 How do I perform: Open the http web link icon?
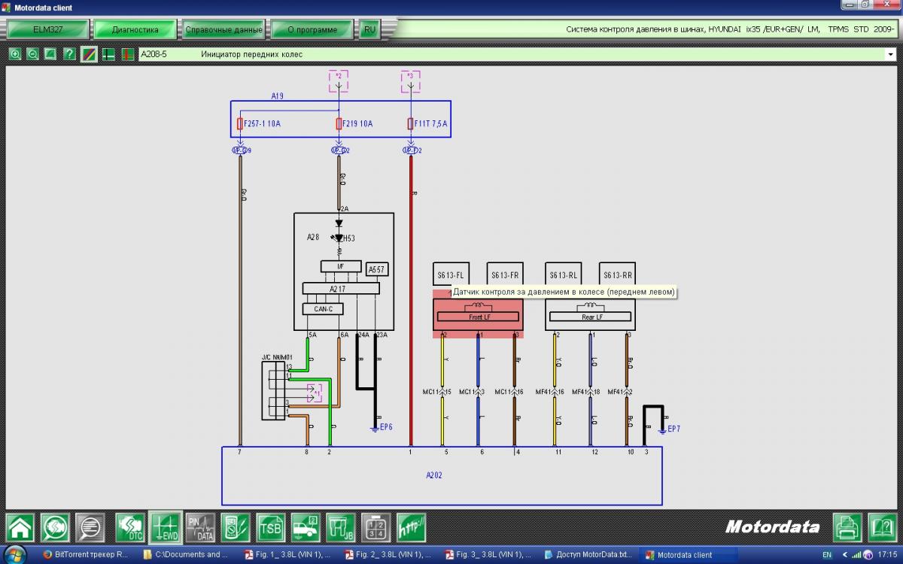pyautogui.click(x=411, y=527)
